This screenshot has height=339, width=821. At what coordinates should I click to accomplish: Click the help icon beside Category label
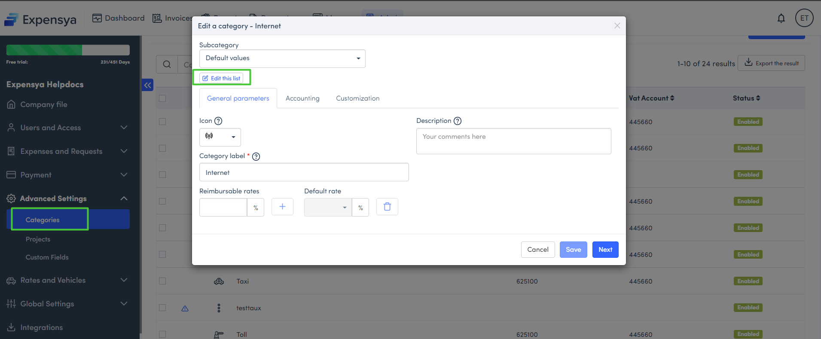tap(256, 156)
